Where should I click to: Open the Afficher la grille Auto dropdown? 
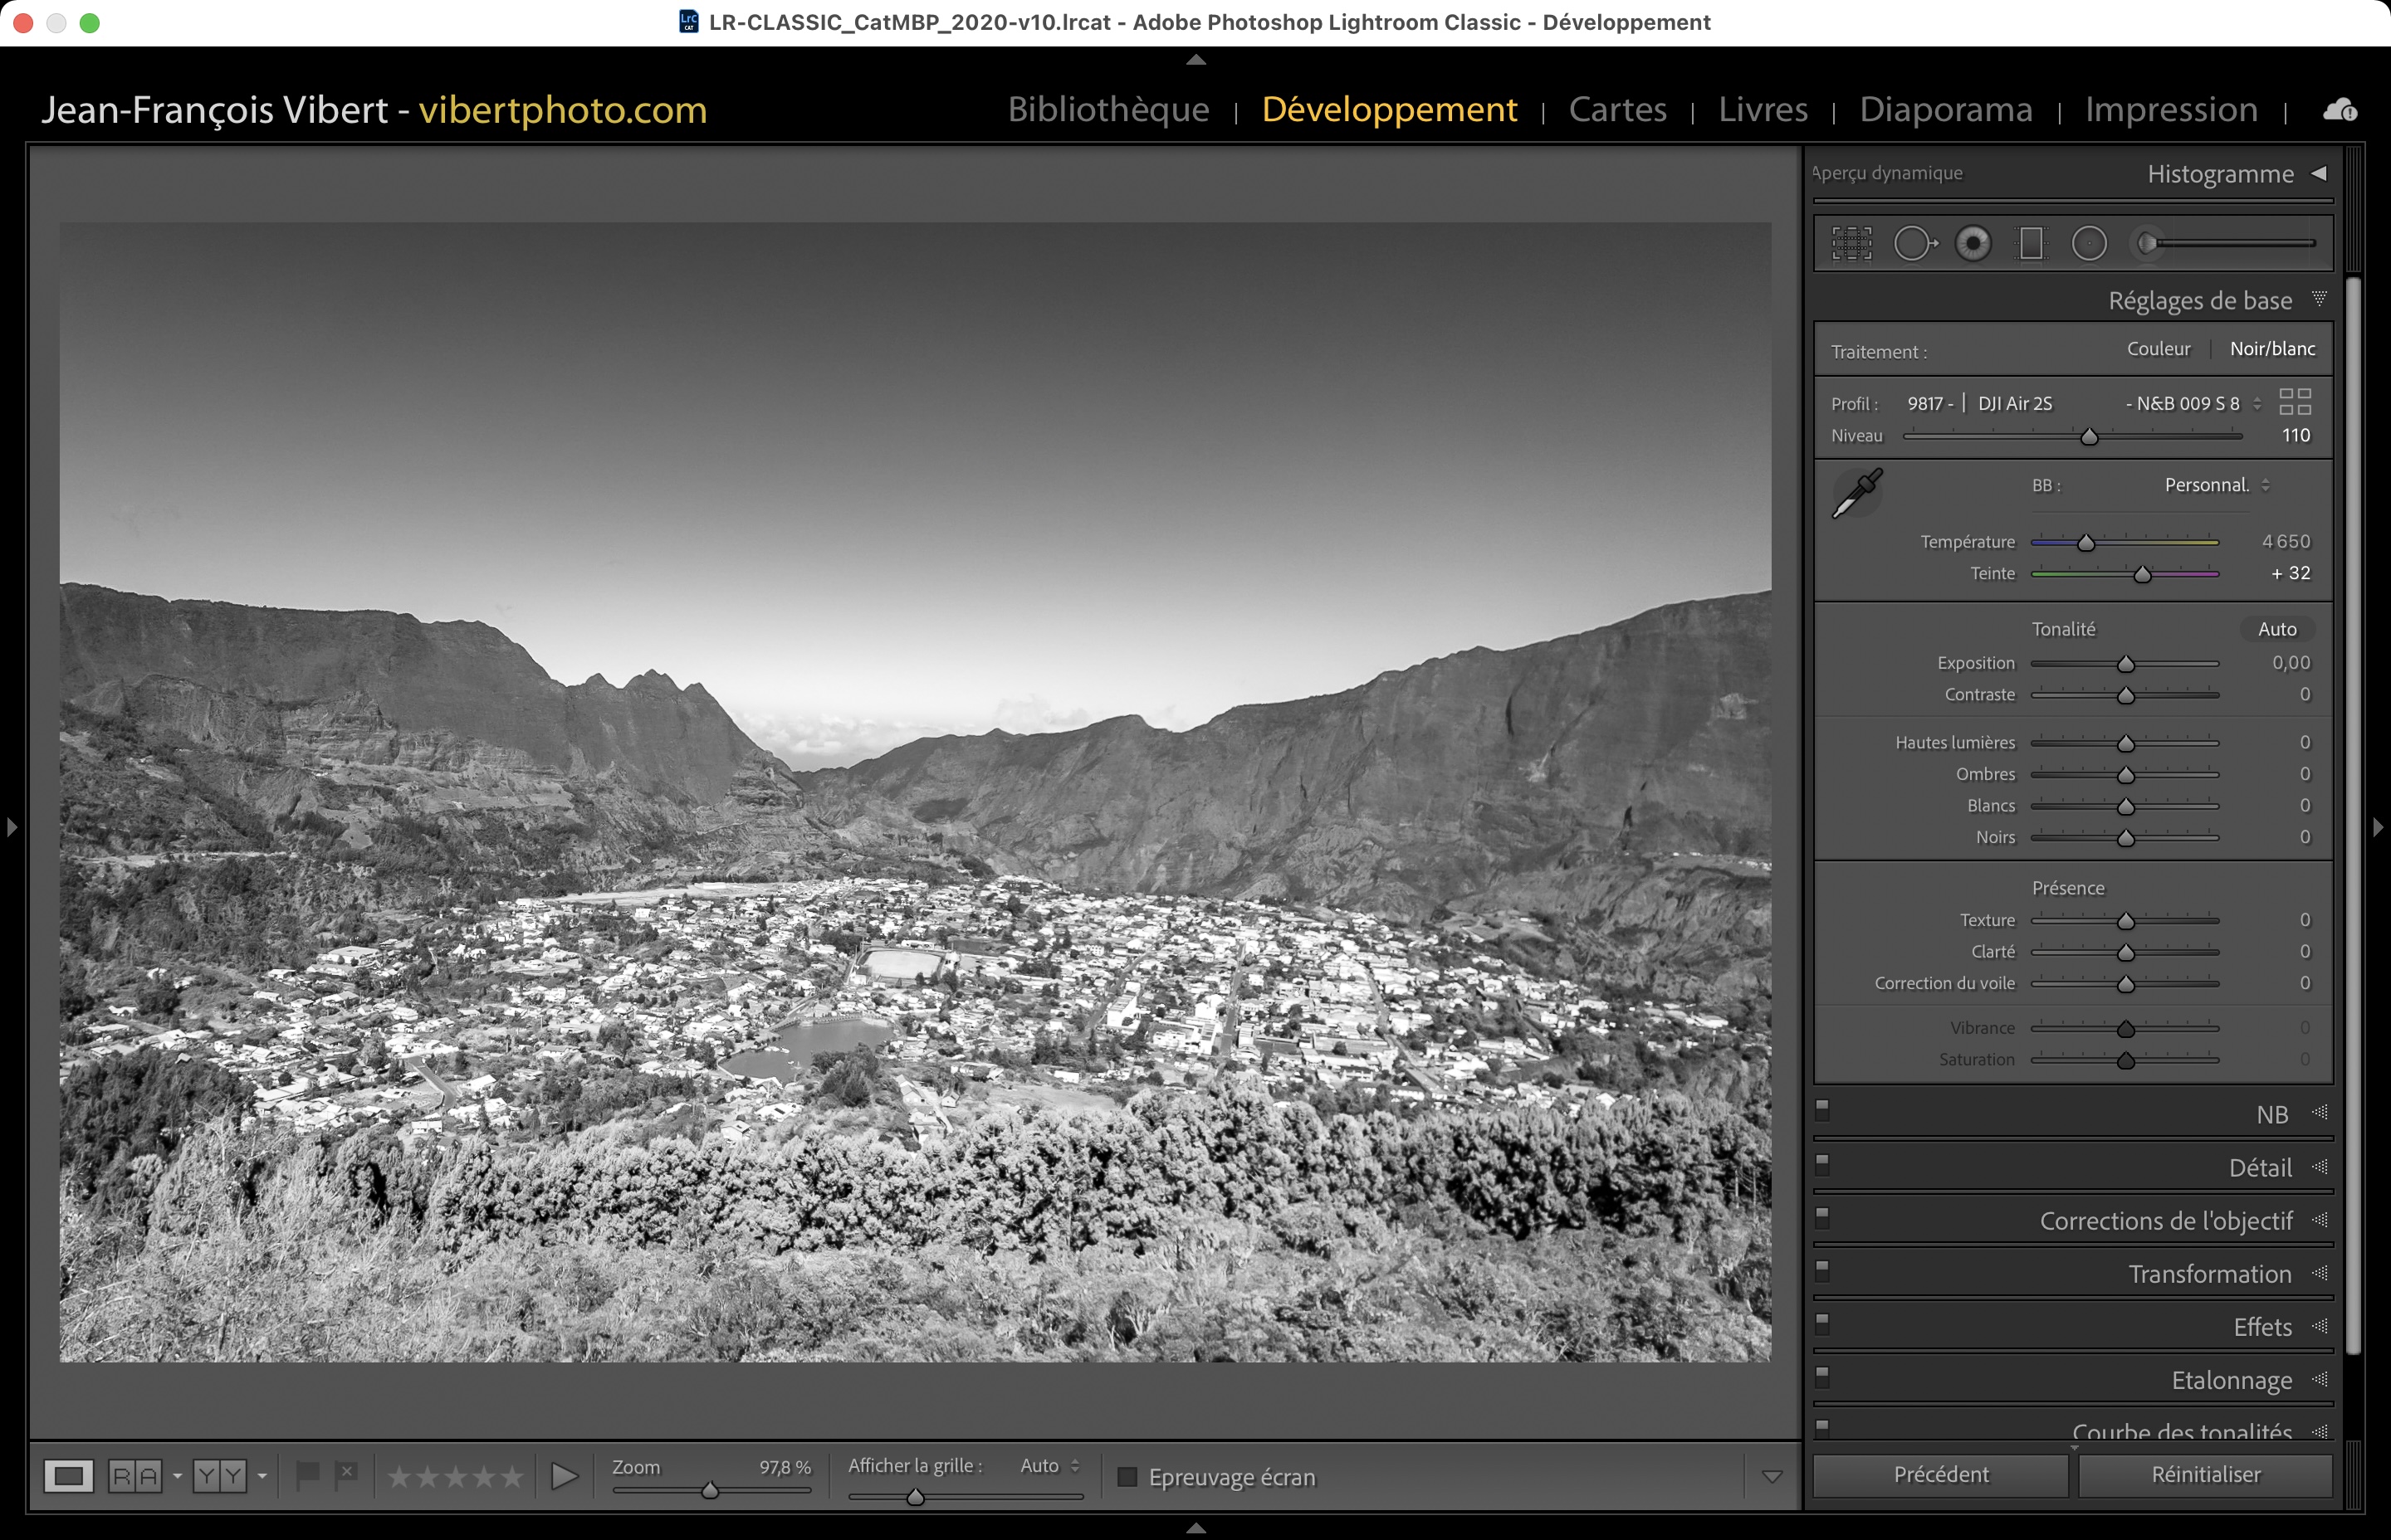click(x=1049, y=1466)
